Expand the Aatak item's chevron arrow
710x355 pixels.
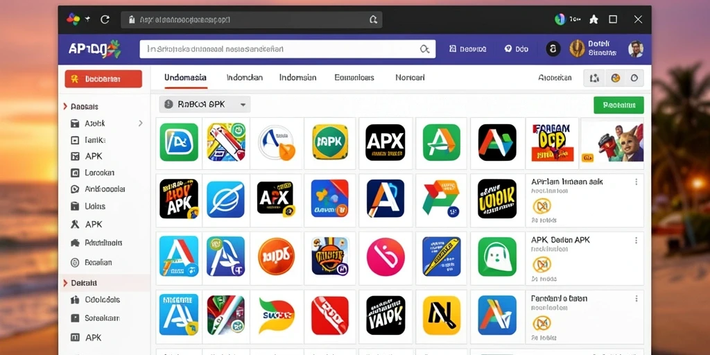coord(140,123)
